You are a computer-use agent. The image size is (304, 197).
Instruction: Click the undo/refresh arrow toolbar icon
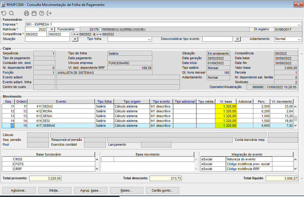pos(4,13)
